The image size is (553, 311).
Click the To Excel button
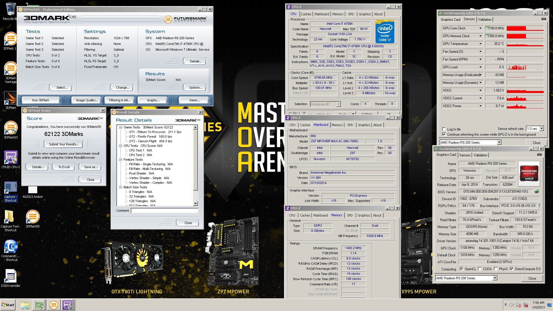[64, 167]
